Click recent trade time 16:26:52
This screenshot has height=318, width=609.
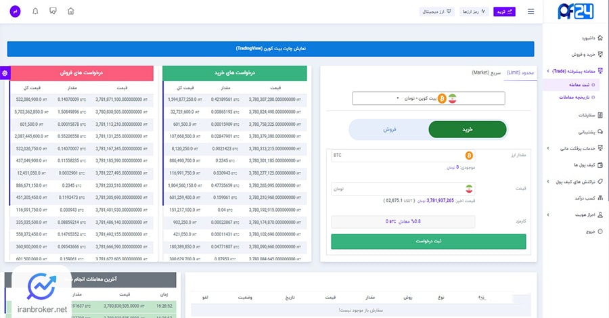(x=164, y=306)
